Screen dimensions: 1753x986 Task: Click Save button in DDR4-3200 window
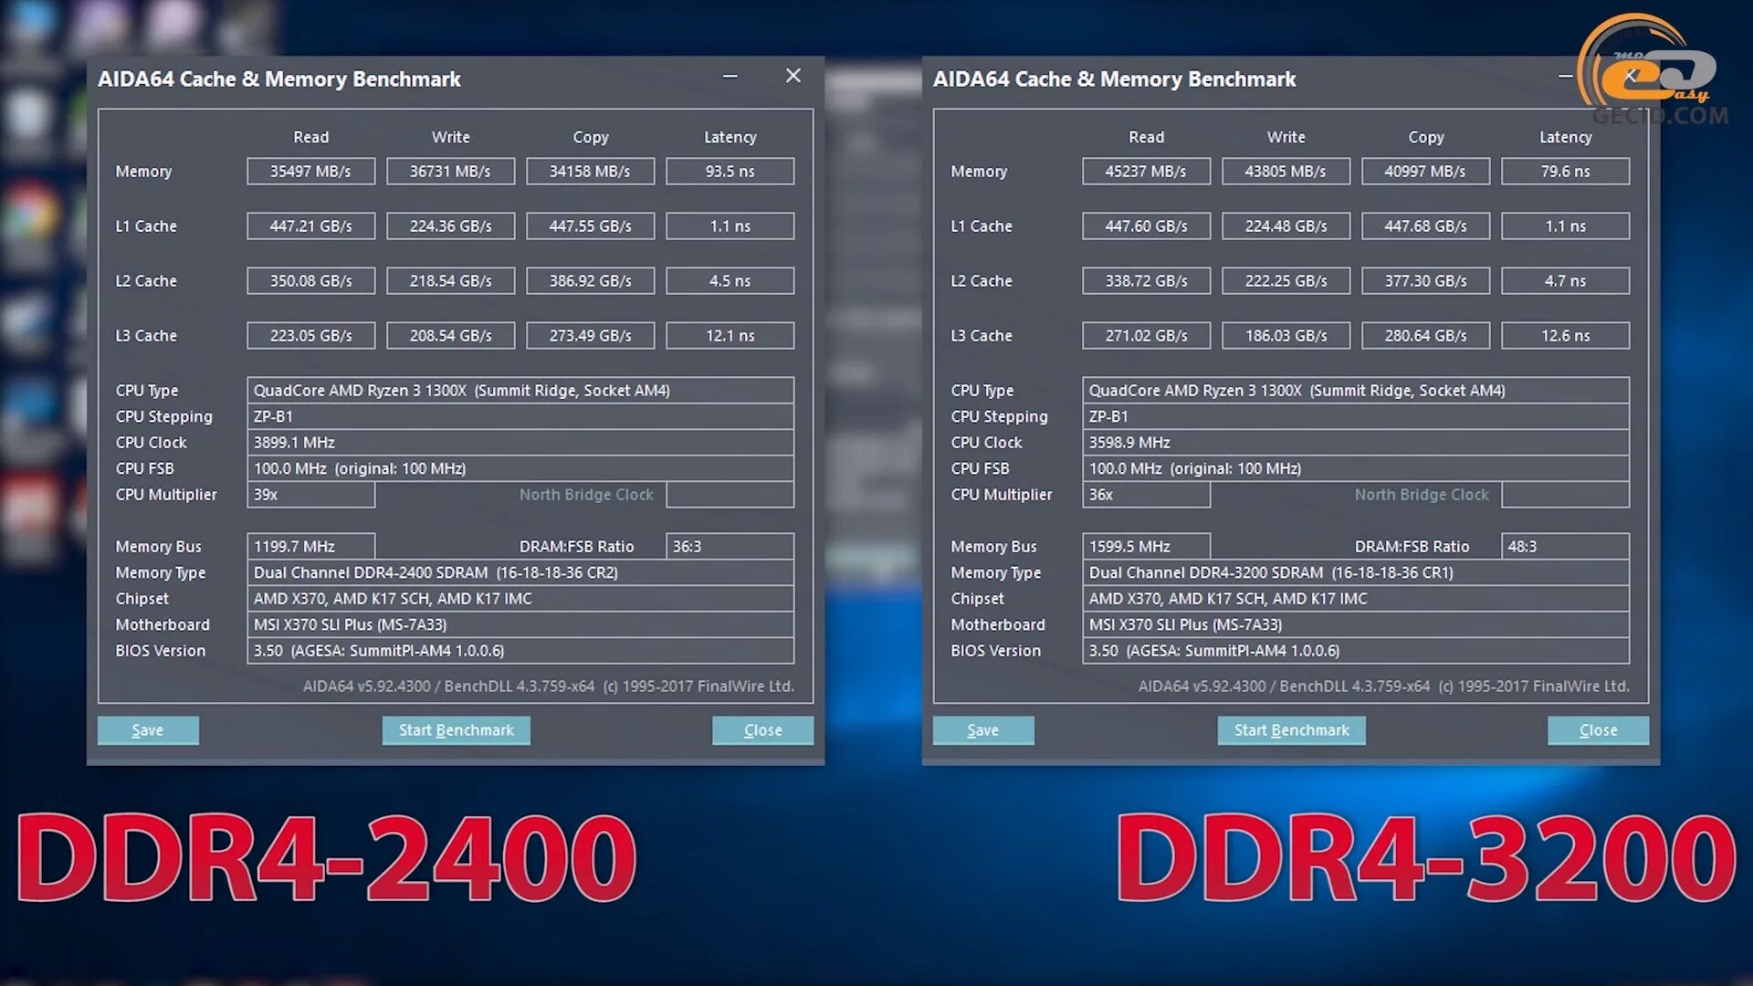pos(983,730)
